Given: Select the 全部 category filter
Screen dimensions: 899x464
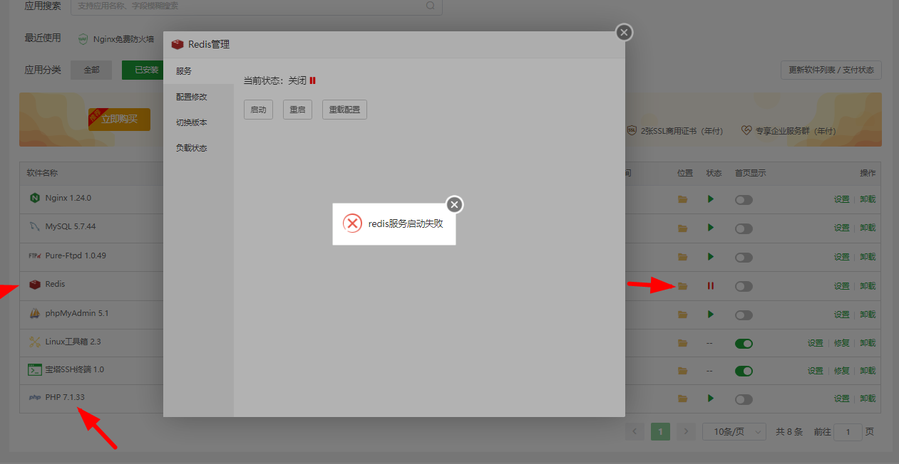Looking at the screenshot, I should 91,70.
